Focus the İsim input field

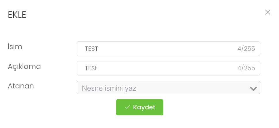point(168,49)
